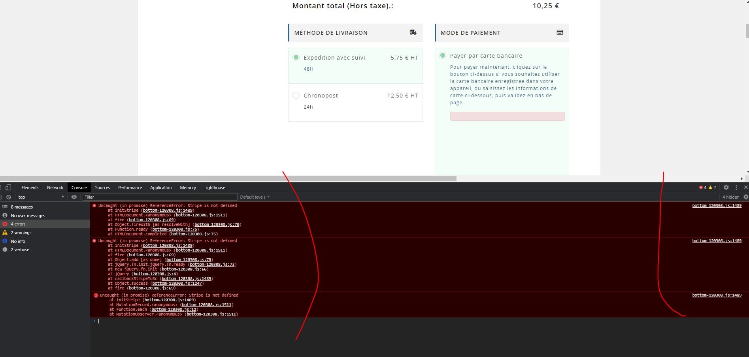Toggle the device toolbar icon in DevTools
This screenshot has width=749, height=357.
(x=8, y=188)
